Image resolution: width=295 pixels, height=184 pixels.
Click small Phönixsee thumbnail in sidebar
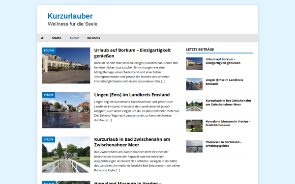[194, 146]
